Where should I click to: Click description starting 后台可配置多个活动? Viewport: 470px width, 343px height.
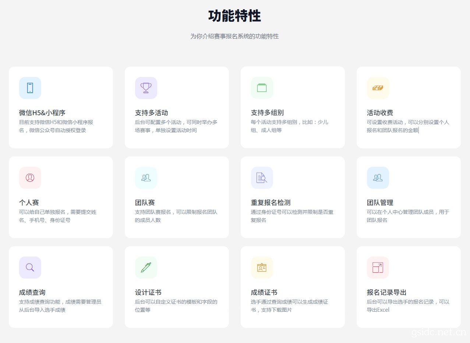(176, 126)
